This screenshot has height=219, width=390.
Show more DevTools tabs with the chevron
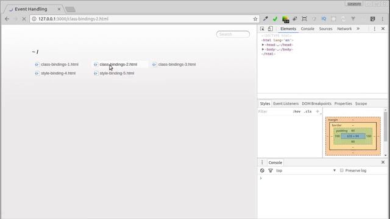[358, 29]
